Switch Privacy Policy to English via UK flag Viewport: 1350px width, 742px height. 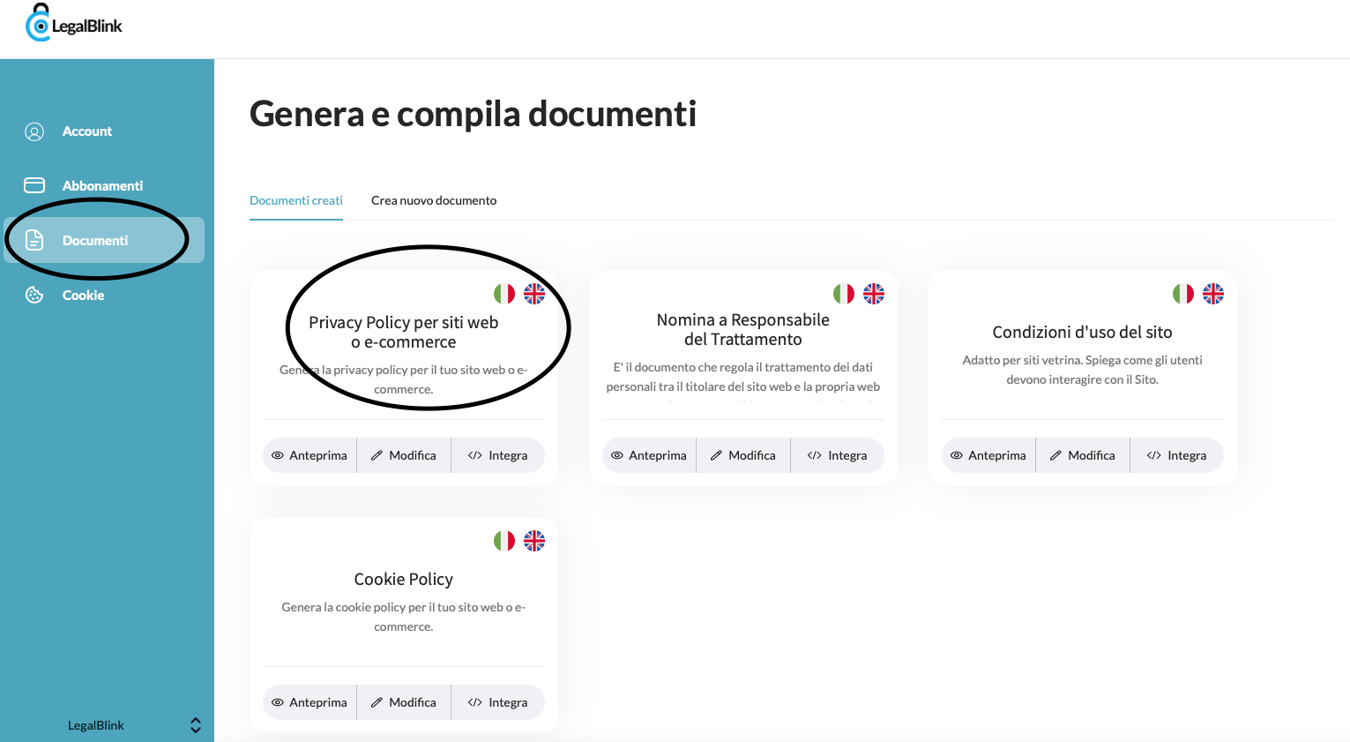[534, 294]
